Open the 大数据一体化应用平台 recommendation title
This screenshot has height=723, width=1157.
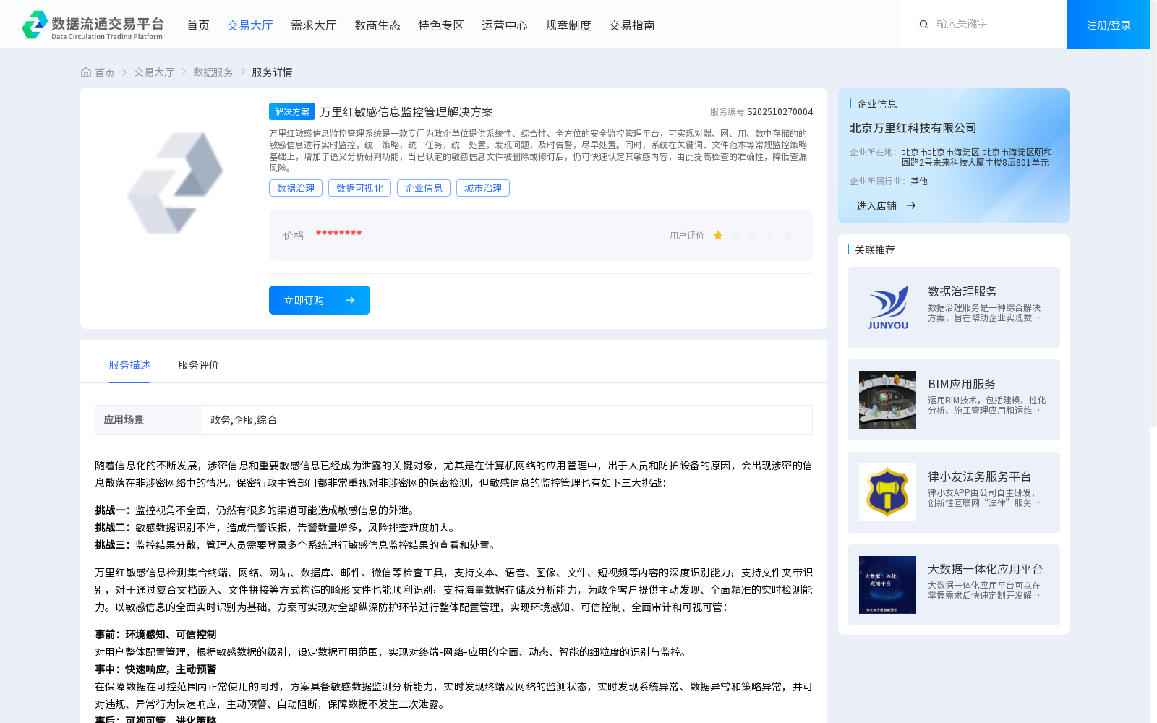pyautogui.click(x=986, y=569)
